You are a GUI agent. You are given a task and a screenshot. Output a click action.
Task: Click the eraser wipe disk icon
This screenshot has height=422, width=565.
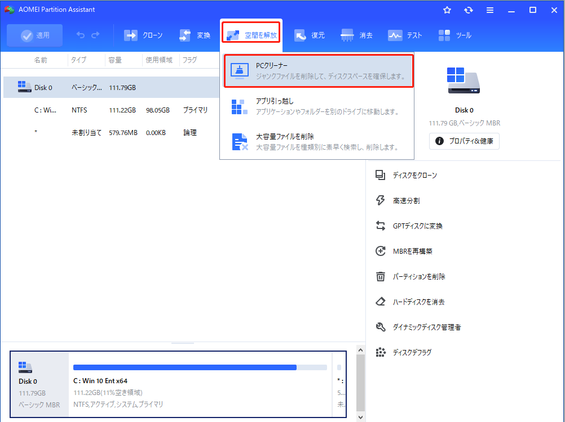pyautogui.click(x=381, y=302)
